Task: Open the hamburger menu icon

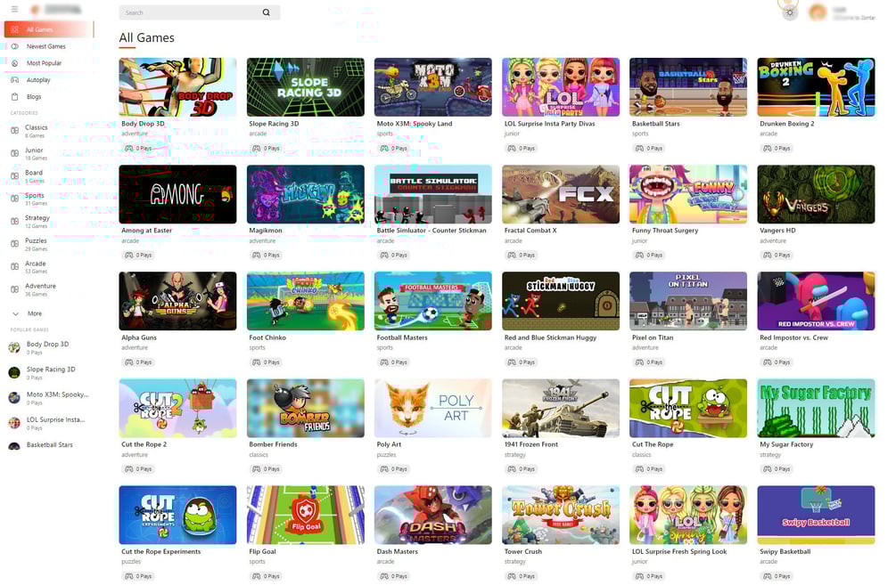Action: point(14,9)
